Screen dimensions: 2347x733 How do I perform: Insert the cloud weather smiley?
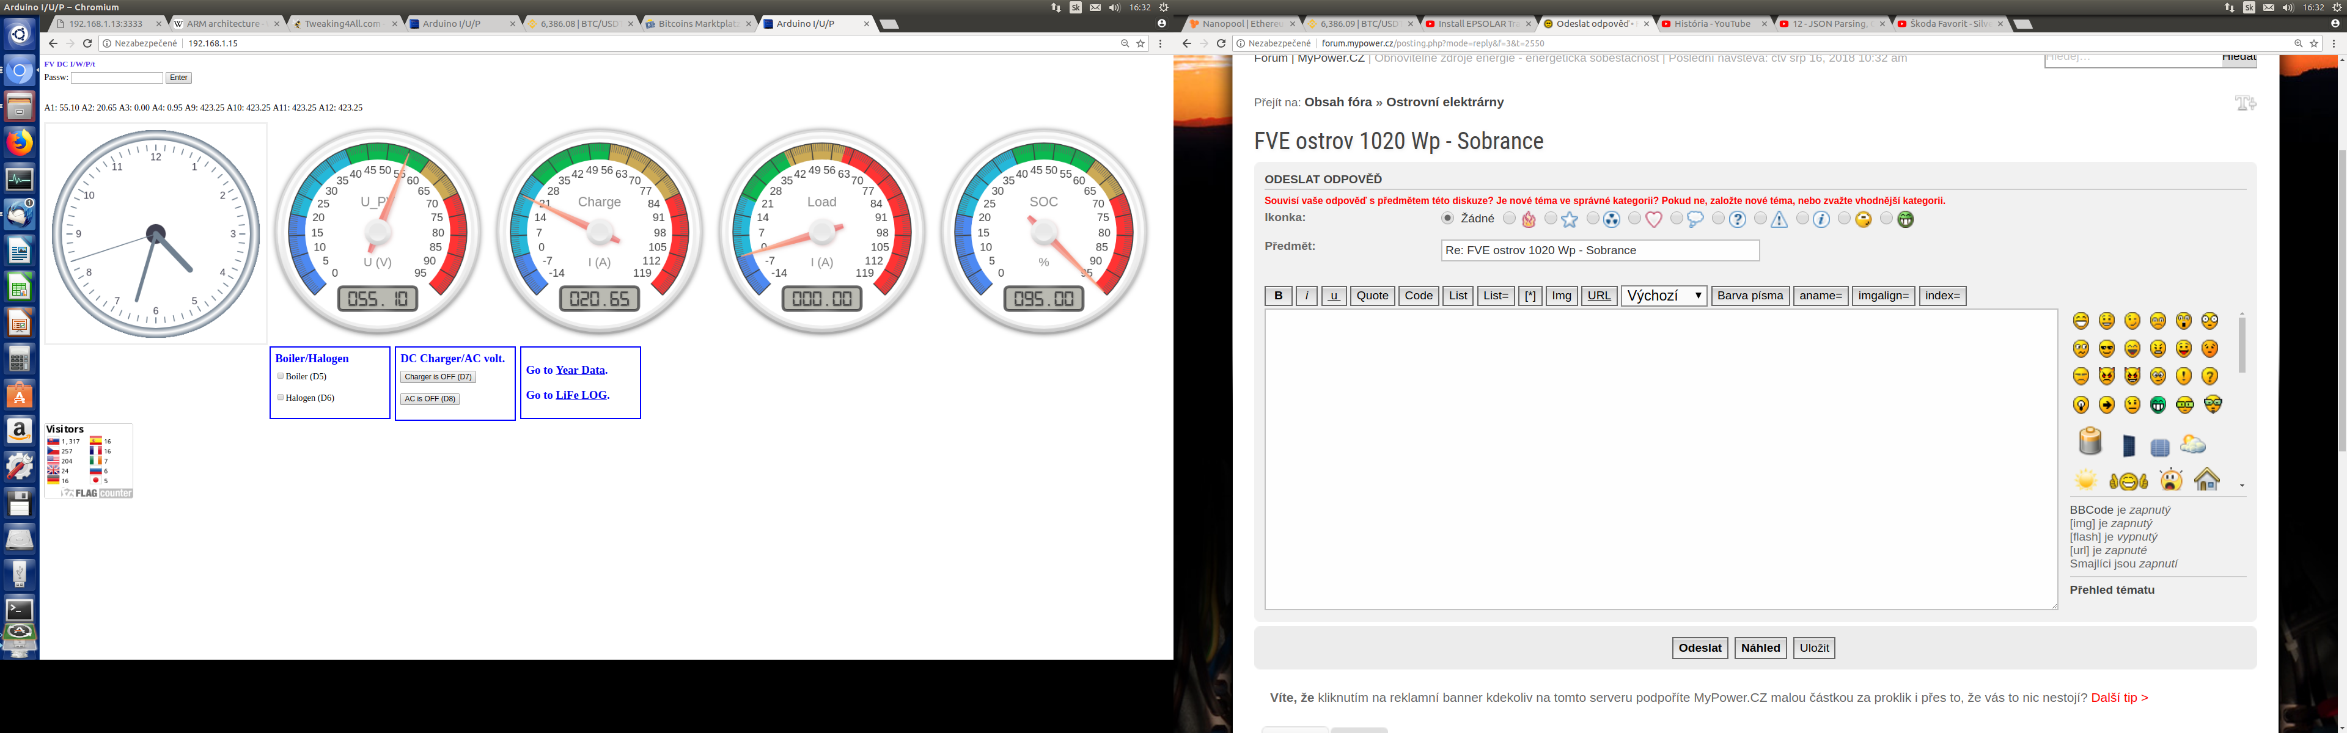click(2193, 444)
